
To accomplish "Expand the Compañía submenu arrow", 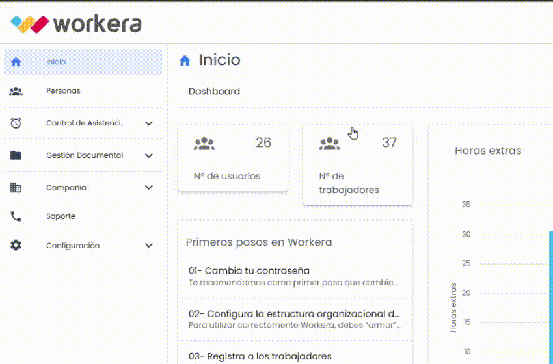I will pyautogui.click(x=149, y=187).
